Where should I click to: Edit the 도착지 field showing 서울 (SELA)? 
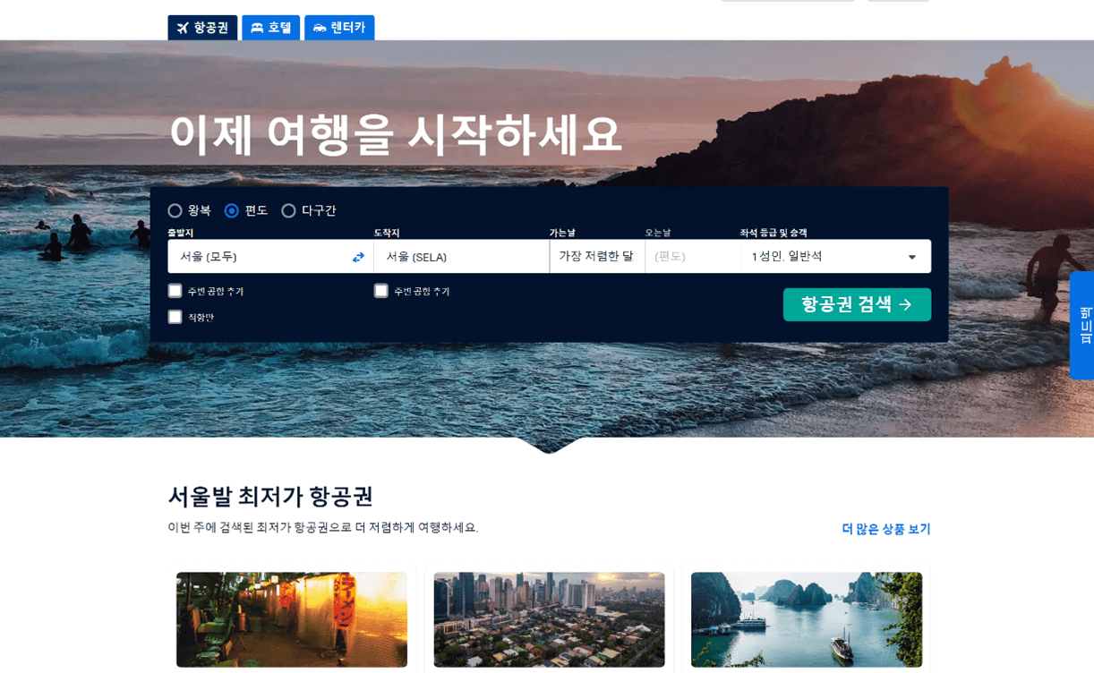pos(461,256)
